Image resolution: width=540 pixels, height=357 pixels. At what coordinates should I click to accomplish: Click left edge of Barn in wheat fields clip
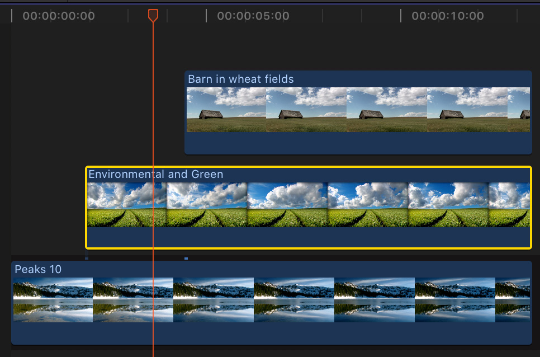click(x=186, y=112)
